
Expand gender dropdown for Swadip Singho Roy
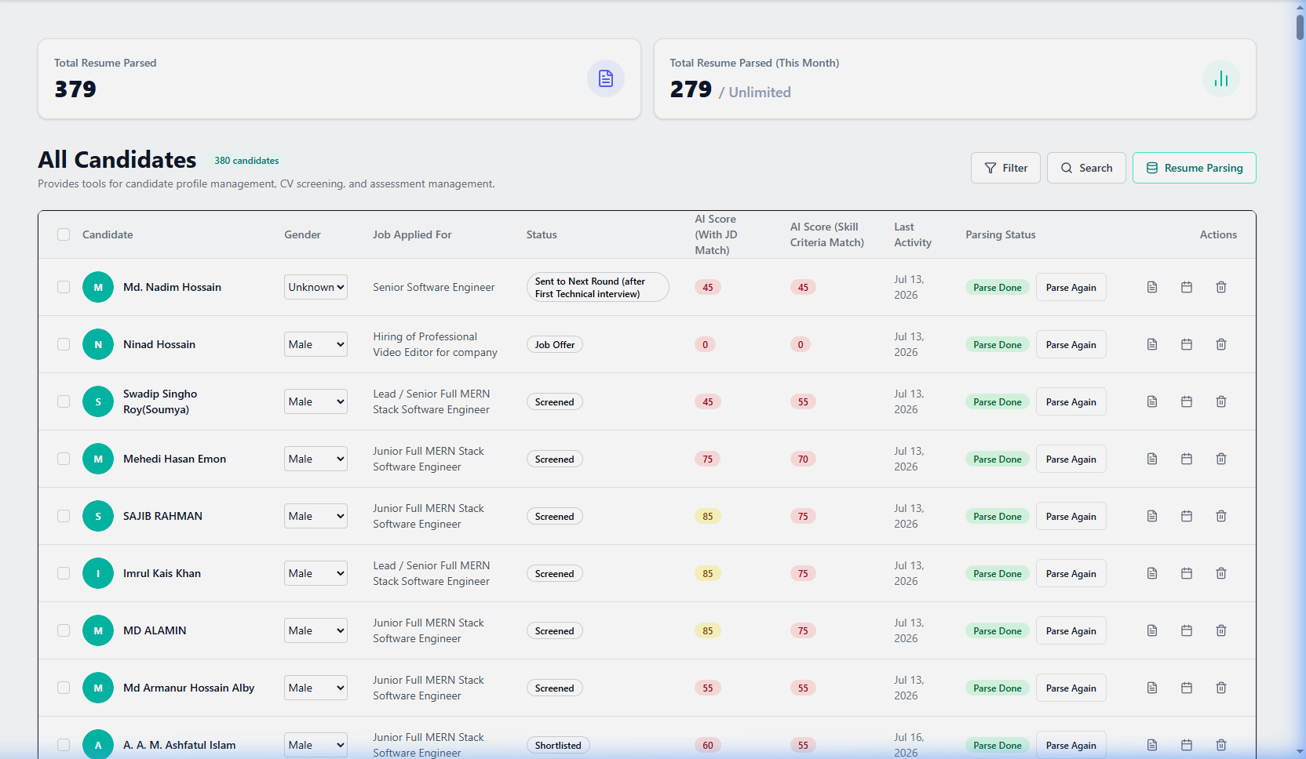[x=316, y=401]
